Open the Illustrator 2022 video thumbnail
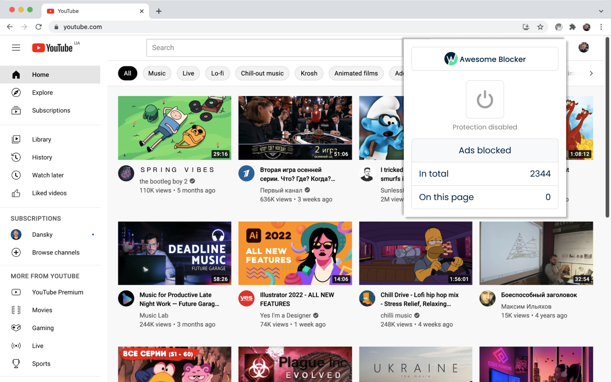Image resolution: width=611 pixels, height=382 pixels. point(295,253)
